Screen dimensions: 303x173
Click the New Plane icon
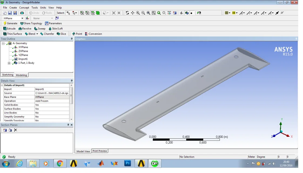point(27,18)
